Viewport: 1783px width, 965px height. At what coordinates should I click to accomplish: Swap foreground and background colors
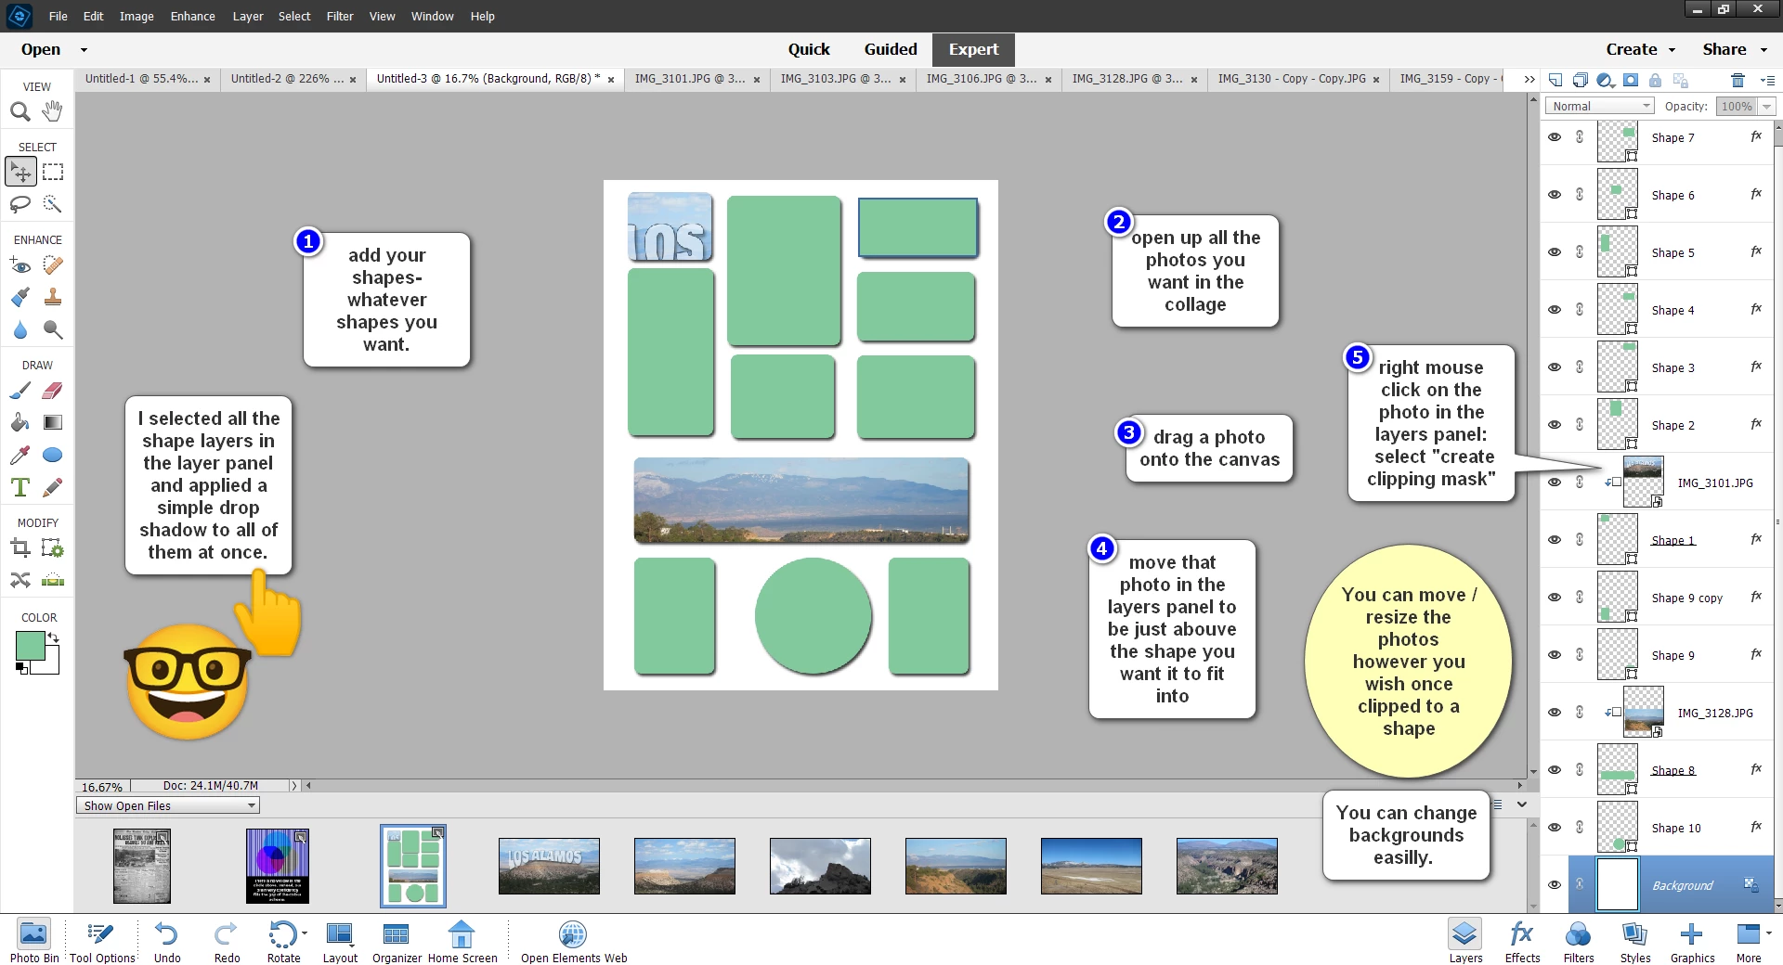54,637
